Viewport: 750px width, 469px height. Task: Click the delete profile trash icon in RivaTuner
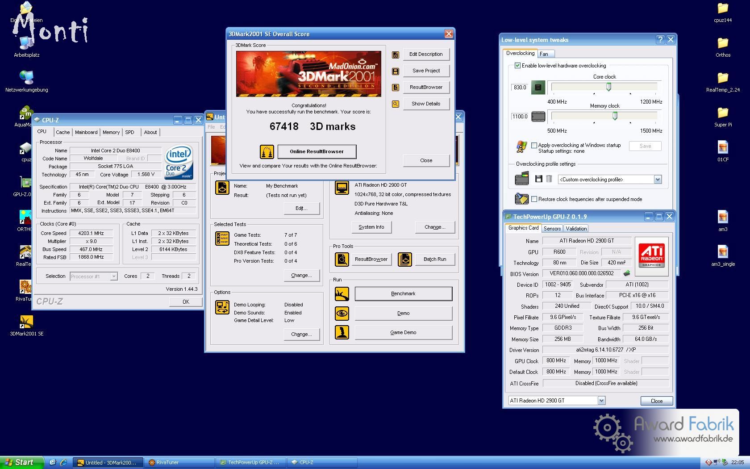(x=549, y=179)
